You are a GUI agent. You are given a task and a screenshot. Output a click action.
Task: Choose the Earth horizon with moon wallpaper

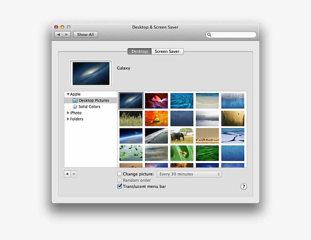[131, 136]
